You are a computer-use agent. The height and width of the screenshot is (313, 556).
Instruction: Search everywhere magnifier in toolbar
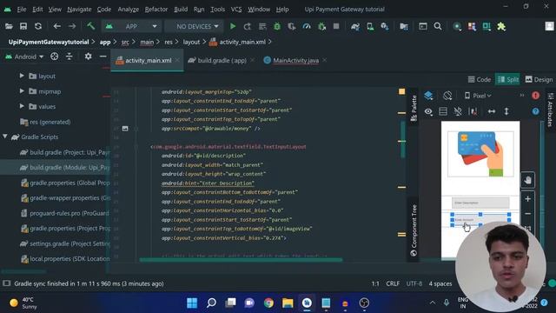point(438,26)
